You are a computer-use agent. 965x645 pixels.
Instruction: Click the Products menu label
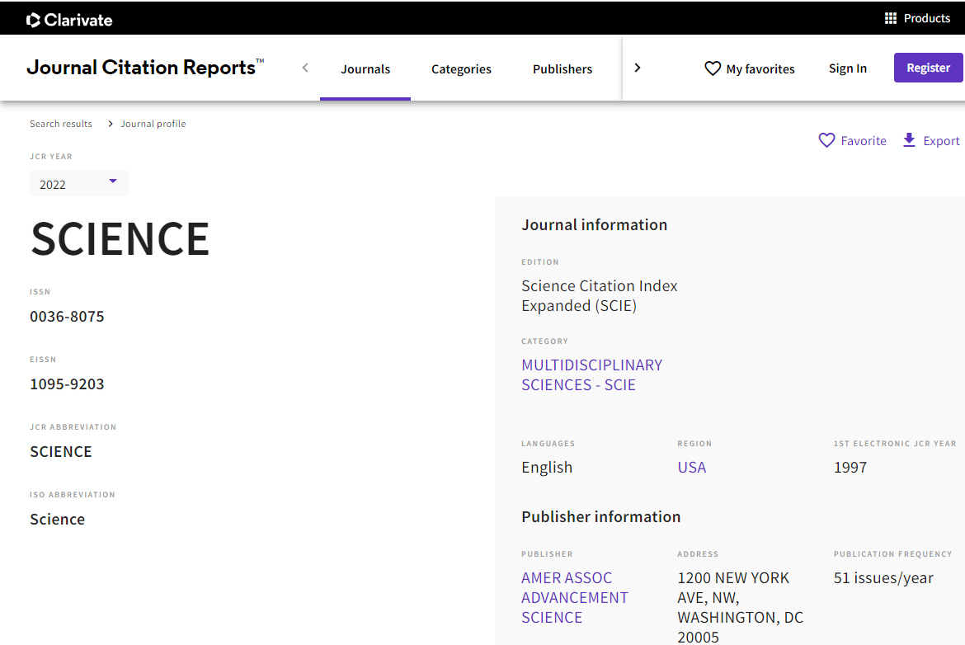pos(927,18)
